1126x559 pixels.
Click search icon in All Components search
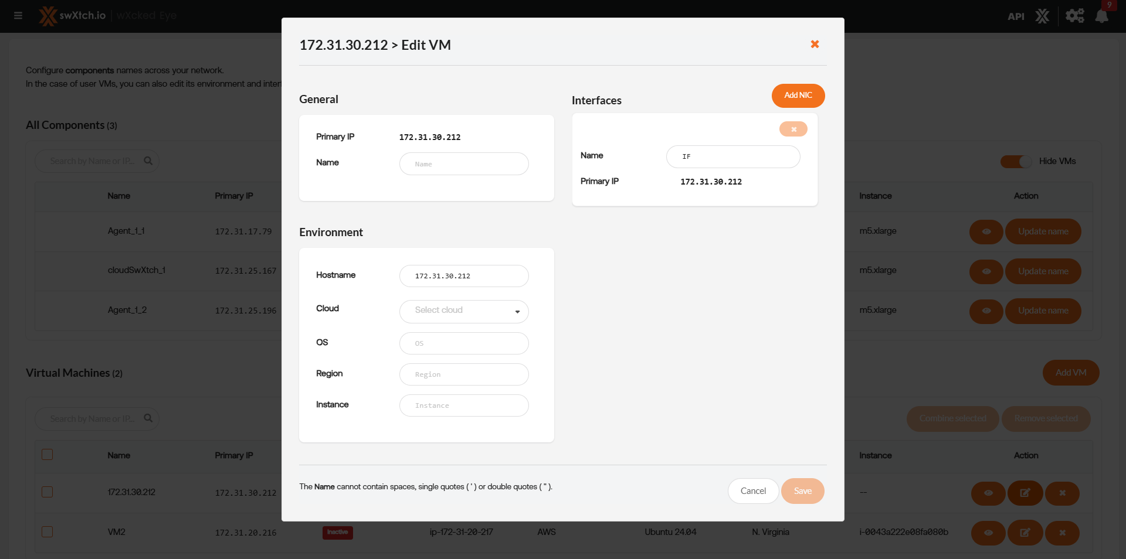click(x=148, y=161)
